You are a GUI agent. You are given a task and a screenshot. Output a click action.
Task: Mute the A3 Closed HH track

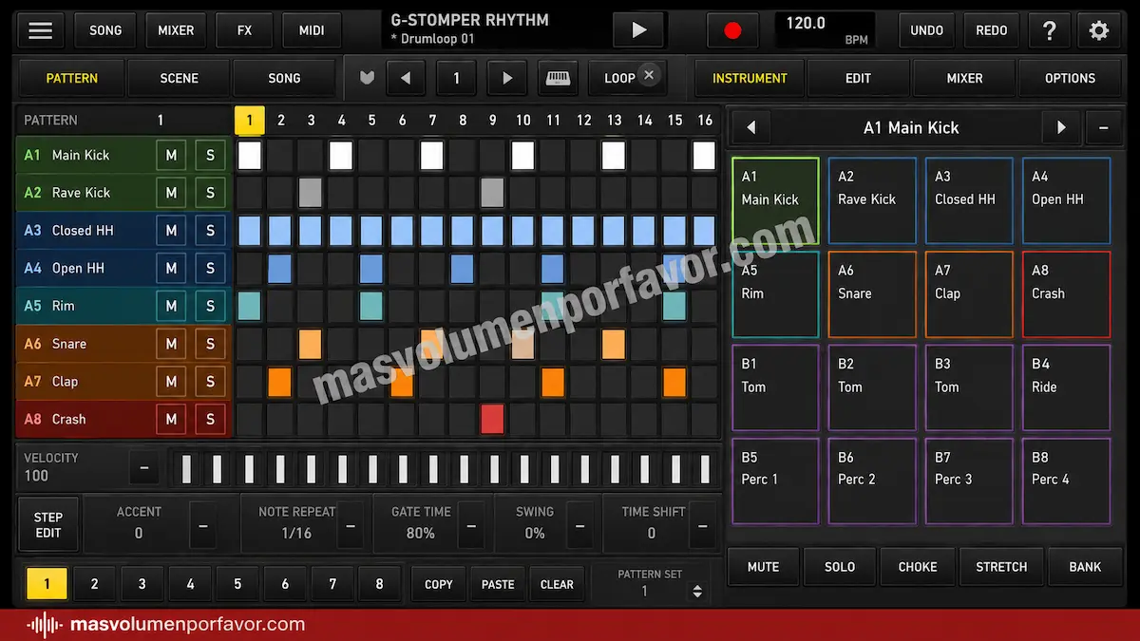(171, 231)
